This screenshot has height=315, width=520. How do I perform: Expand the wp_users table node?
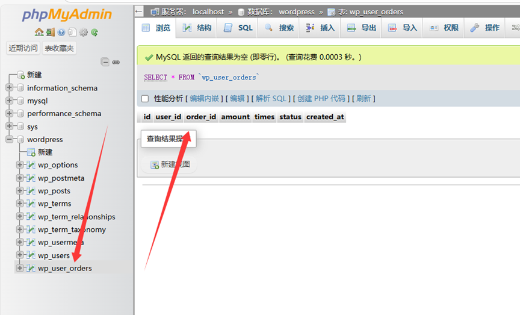[20, 255]
